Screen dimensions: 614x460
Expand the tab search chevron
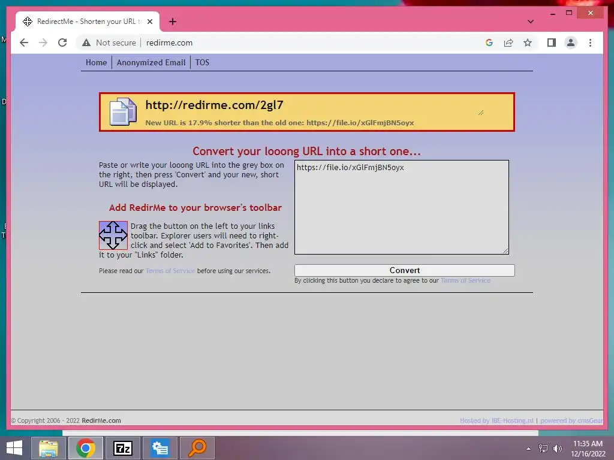click(530, 22)
